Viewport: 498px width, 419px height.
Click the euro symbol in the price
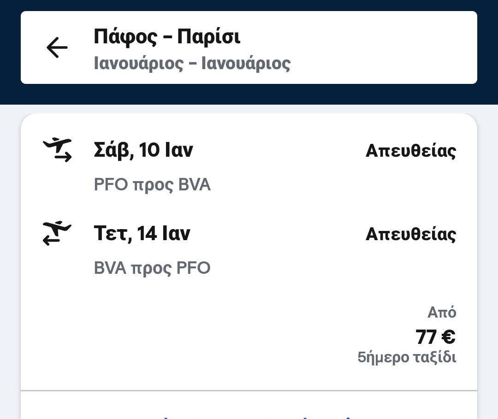tap(448, 337)
